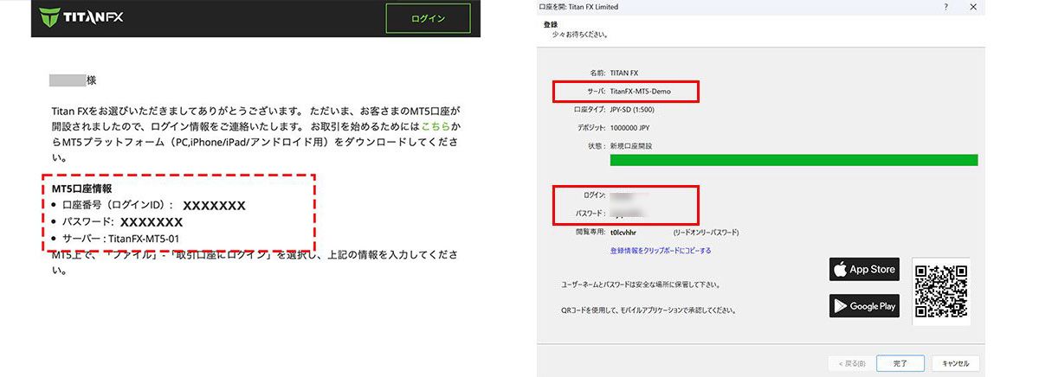
Task: Click the green progress bar
Action: point(794,160)
